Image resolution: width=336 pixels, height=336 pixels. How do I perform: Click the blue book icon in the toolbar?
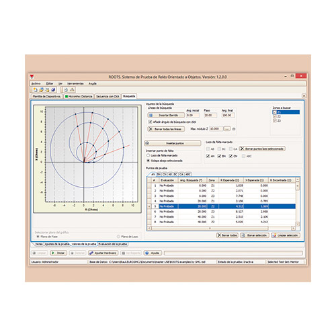tap(53, 90)
